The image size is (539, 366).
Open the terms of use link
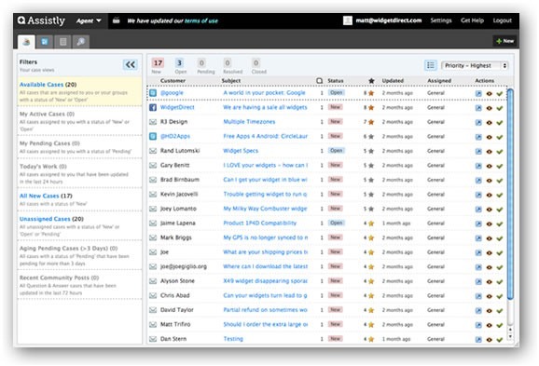201,20
